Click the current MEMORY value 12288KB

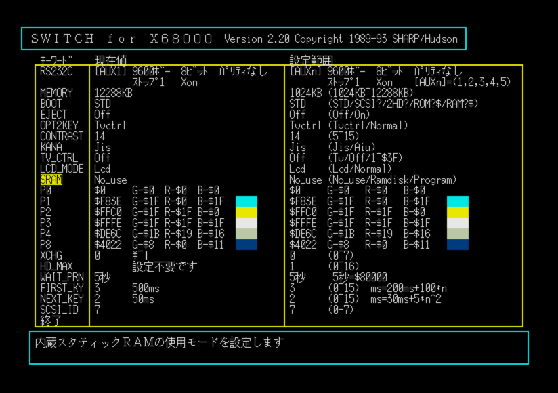pos(113,93)
